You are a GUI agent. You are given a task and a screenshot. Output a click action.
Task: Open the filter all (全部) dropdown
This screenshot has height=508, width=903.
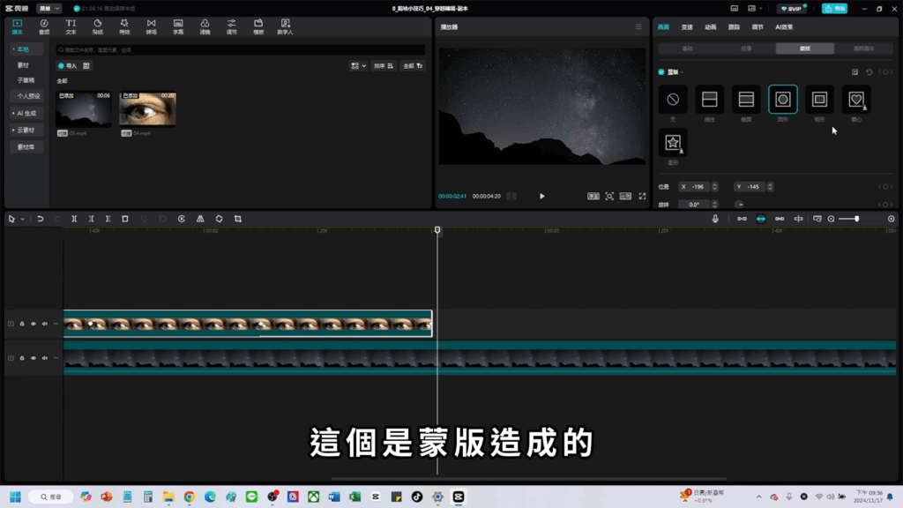tap(413, 66)
